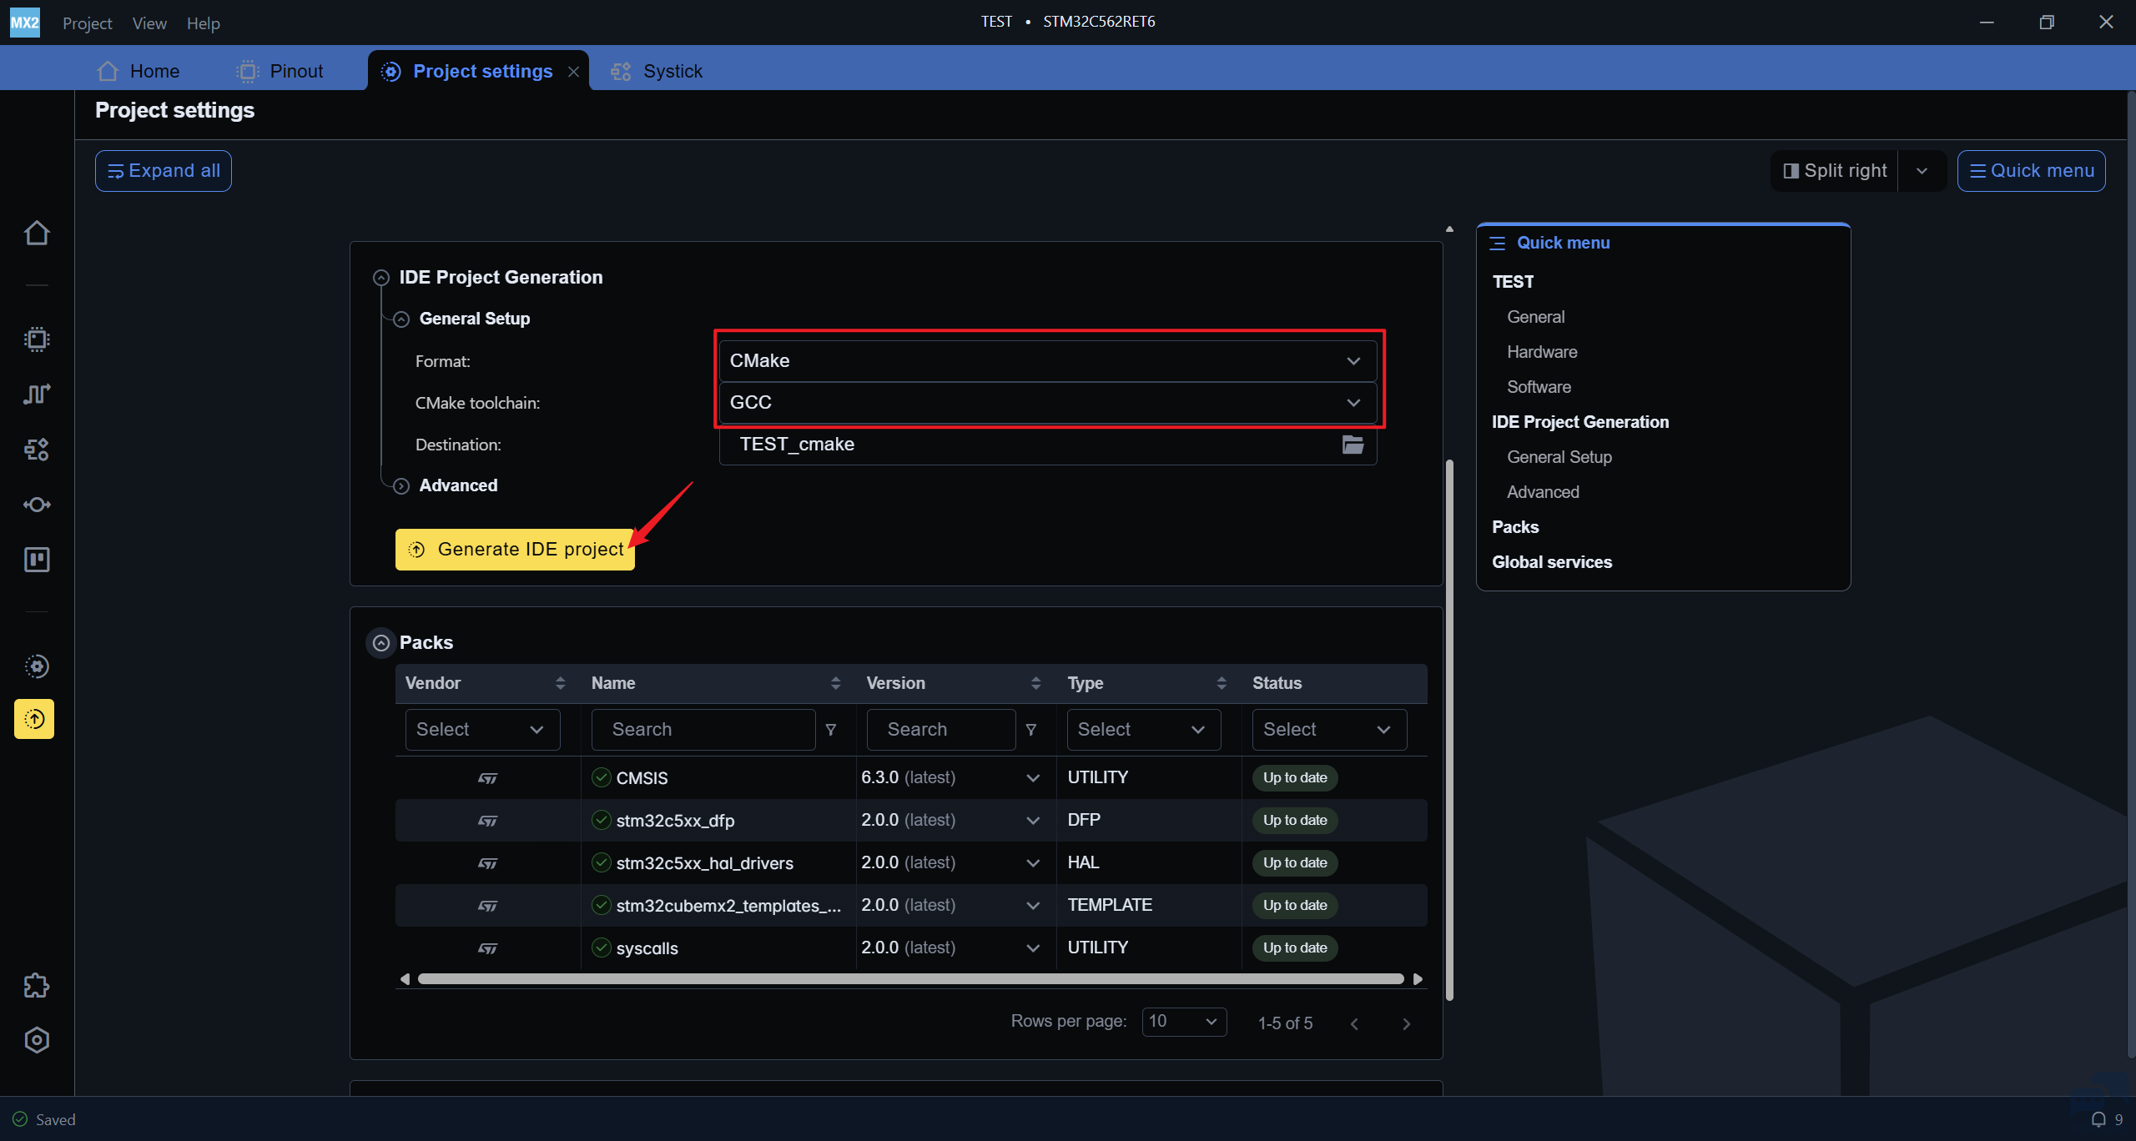Click the right arrow of table scrollbar
Screen dimensions: 2136x1141
(x=1418, y=979)
